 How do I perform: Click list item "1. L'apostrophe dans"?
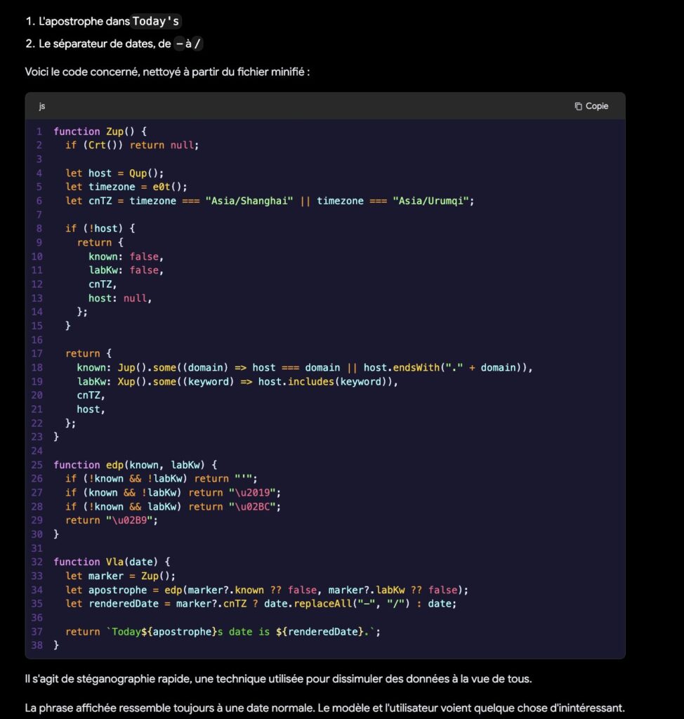click(103, 21)
